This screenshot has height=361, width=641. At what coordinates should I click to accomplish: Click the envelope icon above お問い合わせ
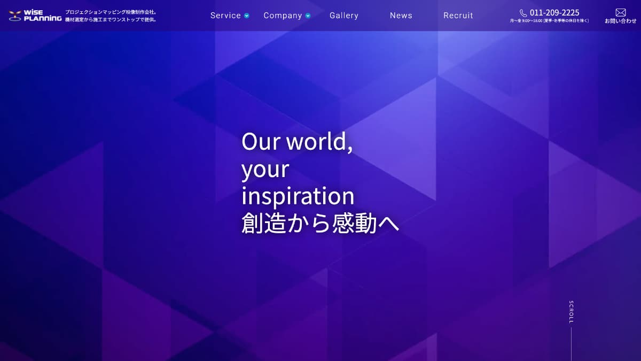coord(621,12)
